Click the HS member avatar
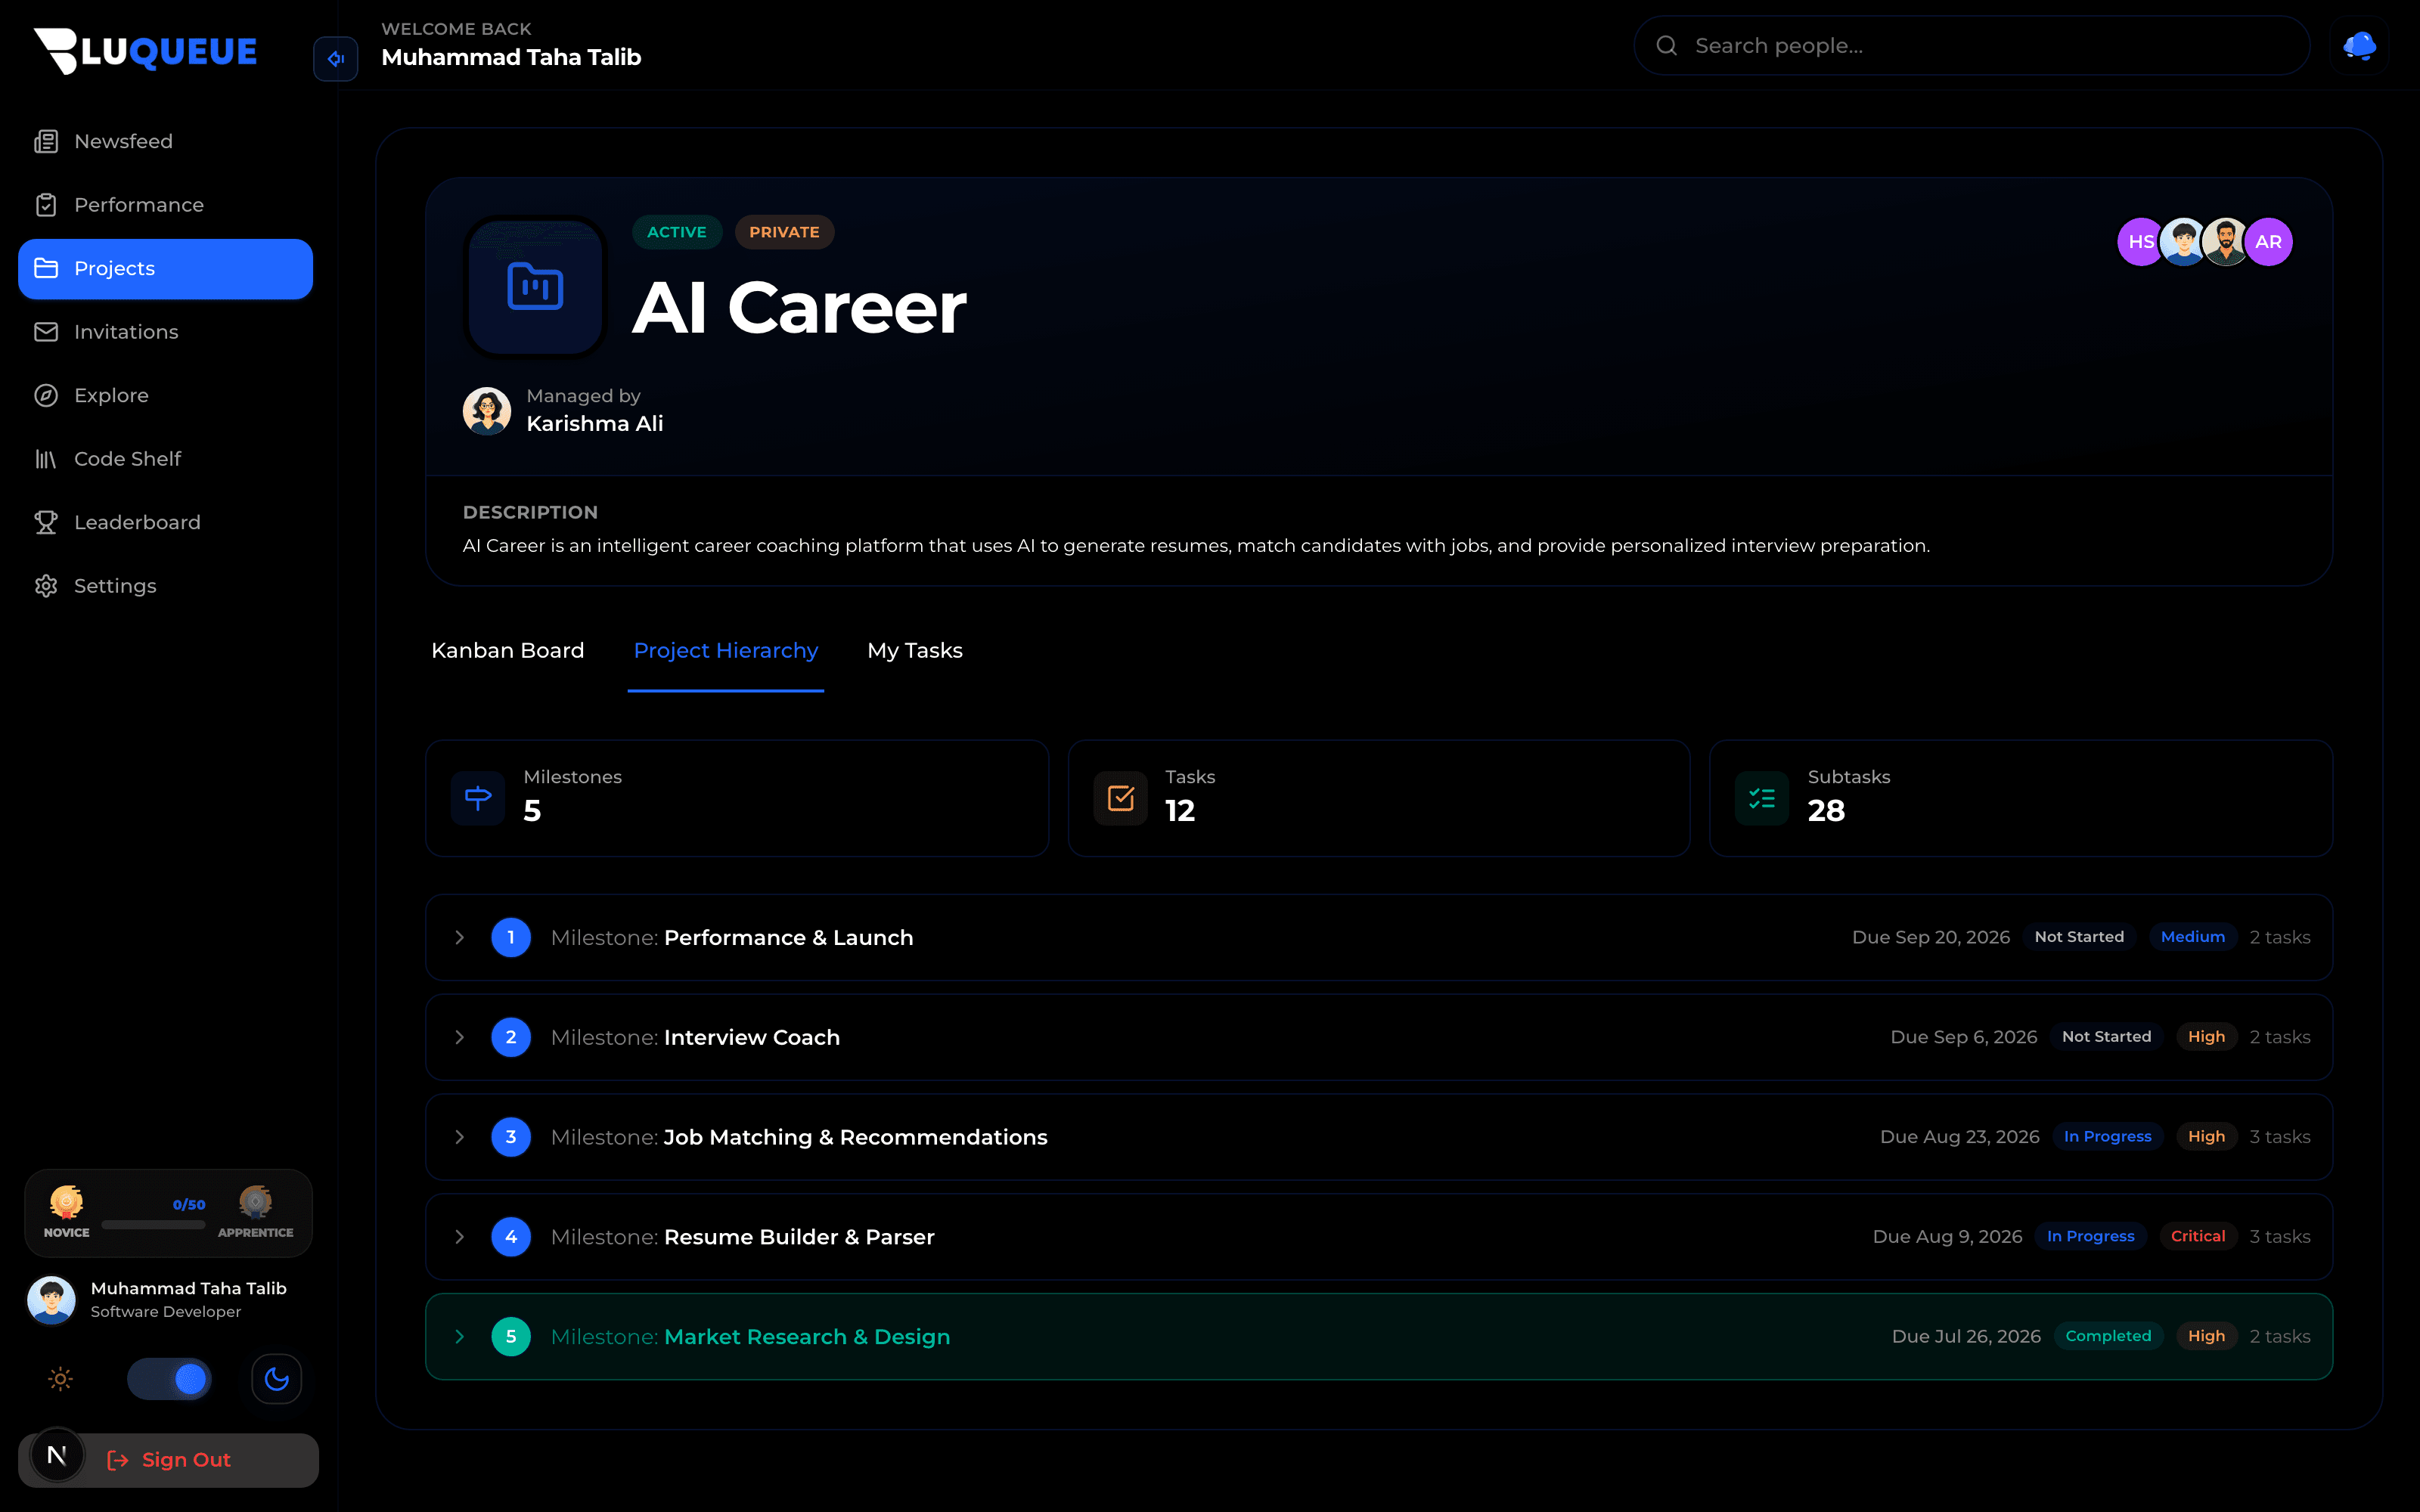 (2140, 242)
